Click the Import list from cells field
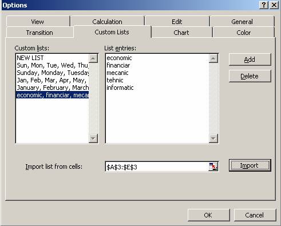 157,167
